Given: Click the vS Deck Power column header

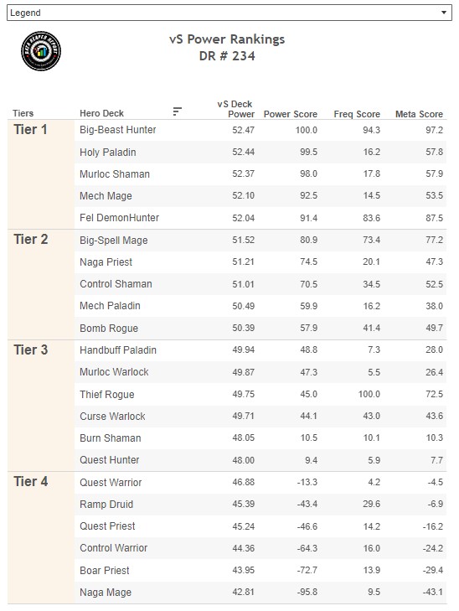Looking at the screenshot, I should (x=235, y=109).
